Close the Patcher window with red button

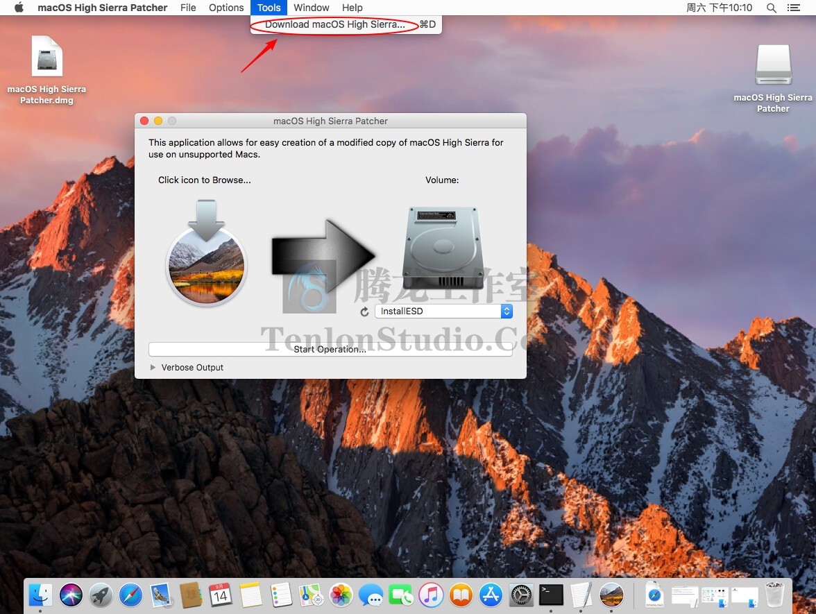(x=144, y=121)
